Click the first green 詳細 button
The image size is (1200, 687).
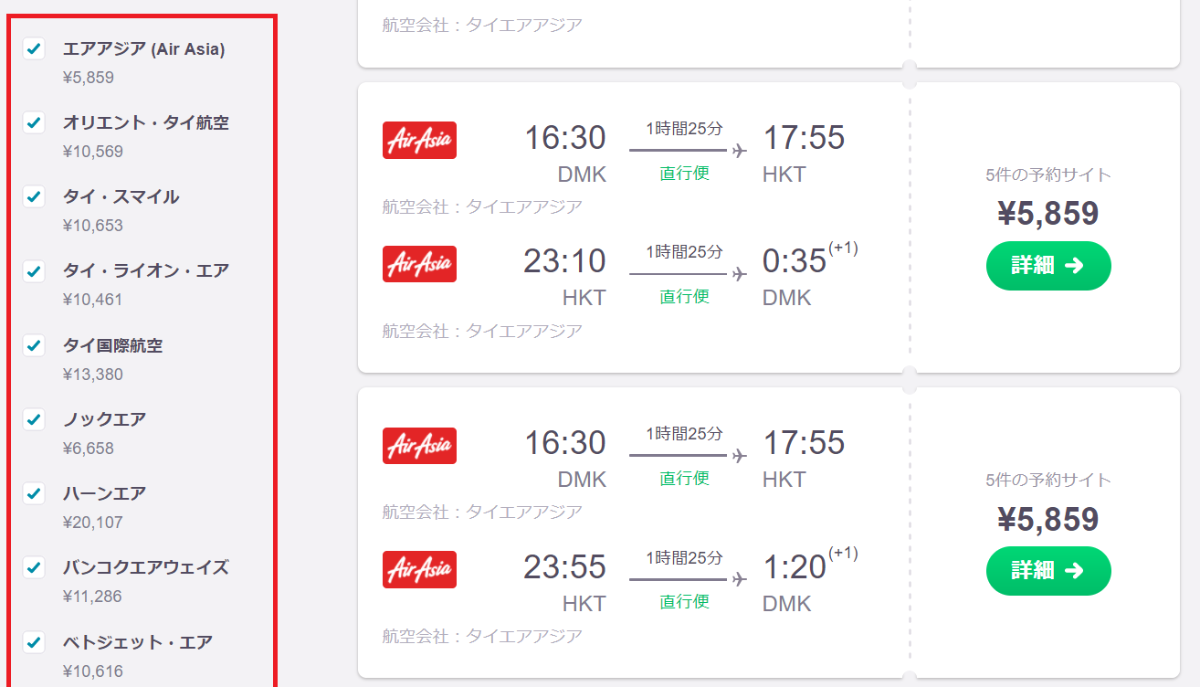pos(1048,266)
